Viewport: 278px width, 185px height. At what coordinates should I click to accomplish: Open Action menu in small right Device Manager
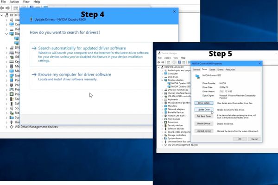167,58
